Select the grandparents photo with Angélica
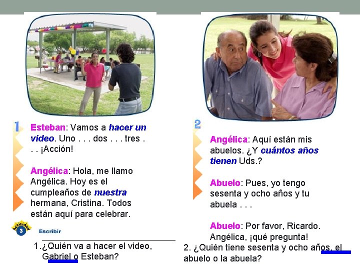 (270, 67)
